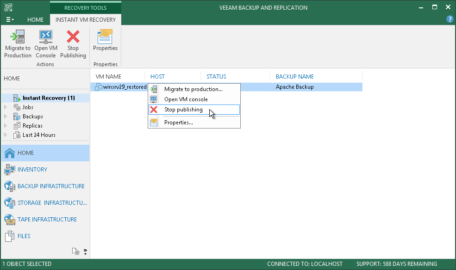Open the STORAGE INFRASTRUCTURE view

pyautogui.click(x=46, y=202)
